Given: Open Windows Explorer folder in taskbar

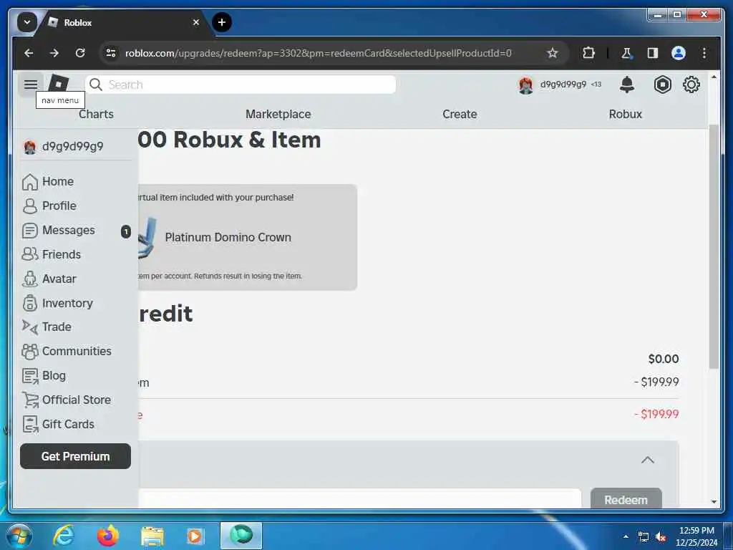Looking at the screenshot, I should tap(152, 536).
